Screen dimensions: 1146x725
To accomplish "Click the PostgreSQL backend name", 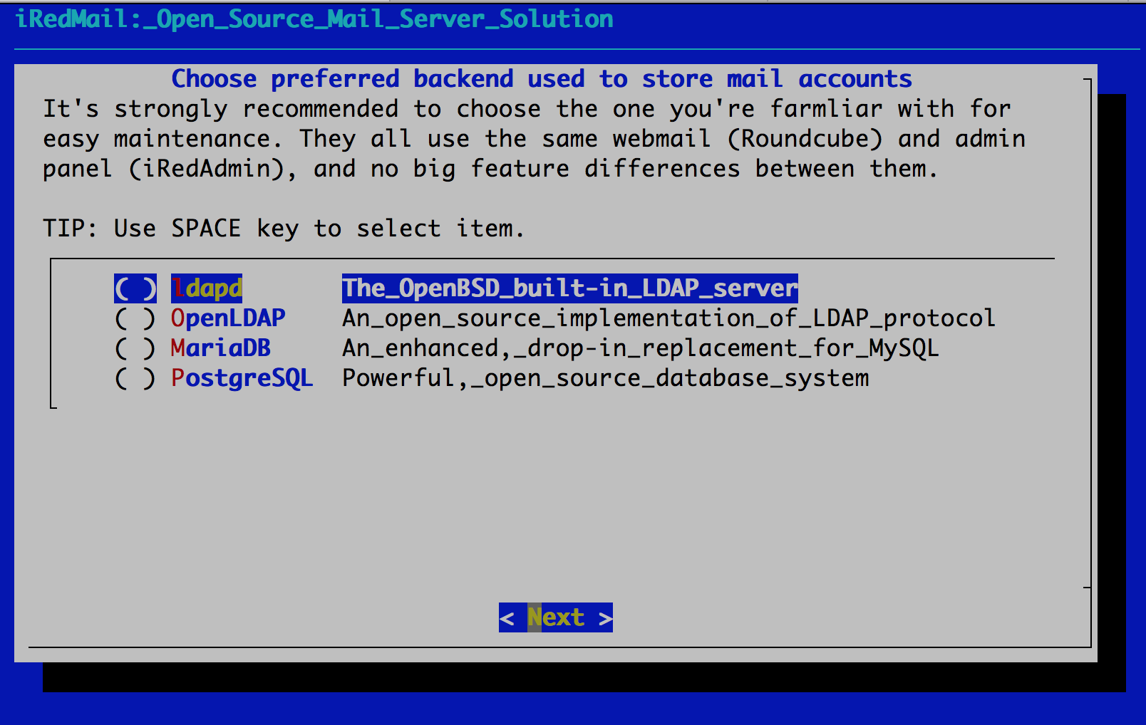I will pyautogui.click(x=242, y=378).
